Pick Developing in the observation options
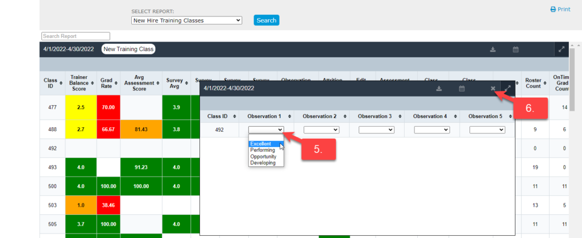This screenshot has height=238, width=582. [263, 163]
